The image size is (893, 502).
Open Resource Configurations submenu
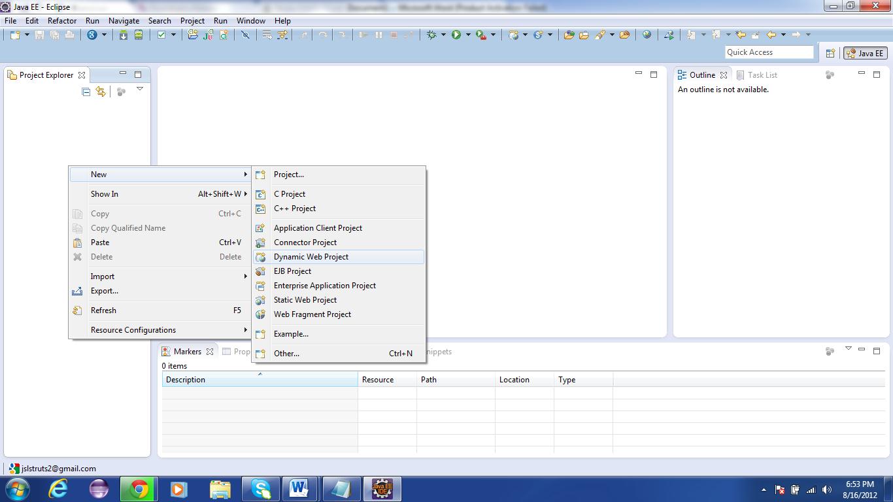pyautogui.click(x=160, y=330)
